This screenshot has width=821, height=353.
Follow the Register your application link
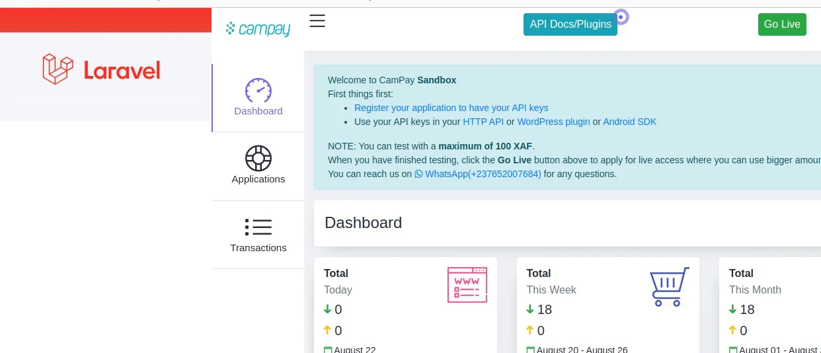(x=451, y=108)
